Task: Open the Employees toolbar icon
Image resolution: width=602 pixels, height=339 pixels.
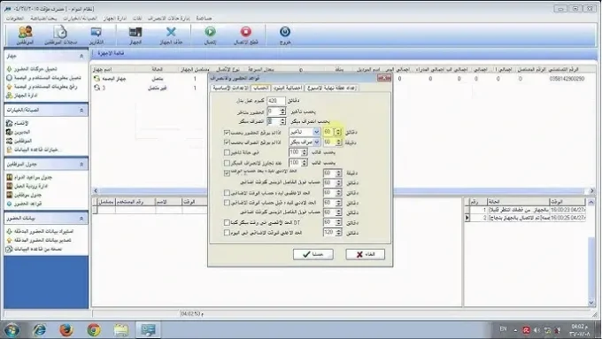Action: (26, 32)
